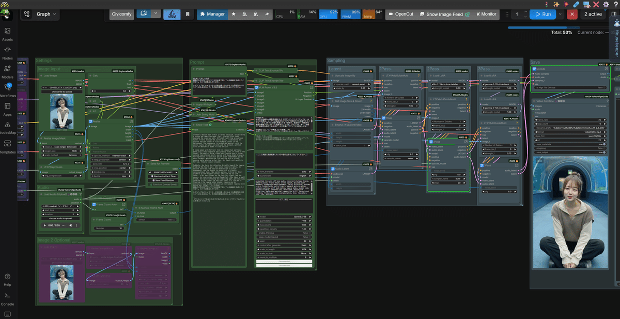
Task: Click the question mark icon at top right
Action: point(615,4)
